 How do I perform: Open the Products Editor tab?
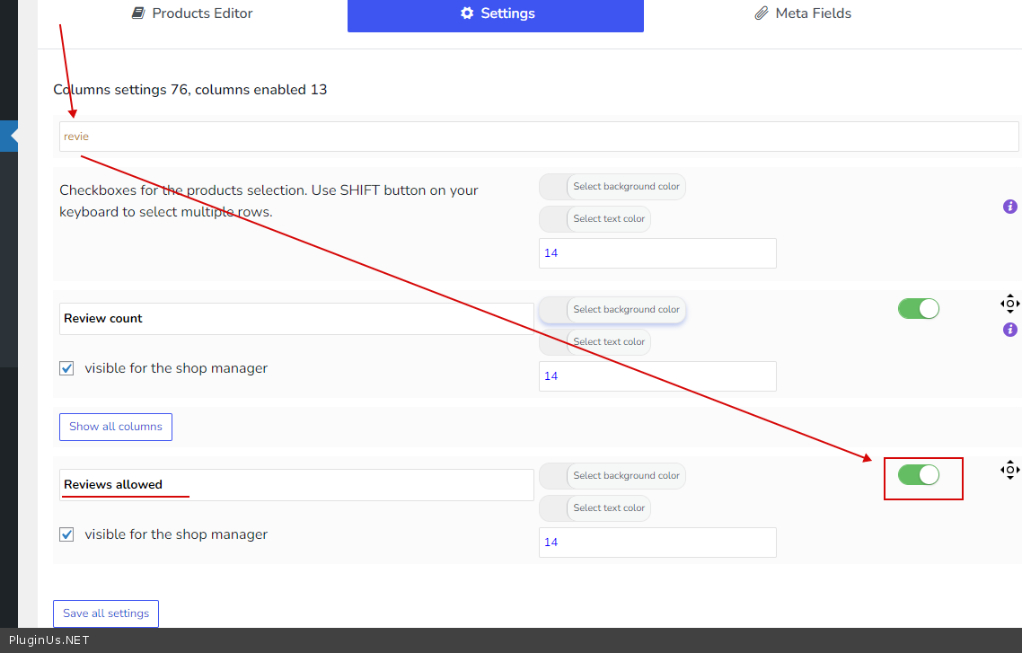point(192,13)
